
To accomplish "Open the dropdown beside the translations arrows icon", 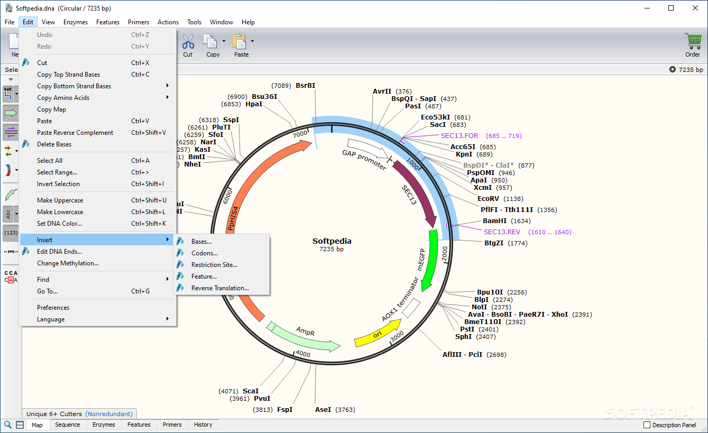I will tap(16, 151).
